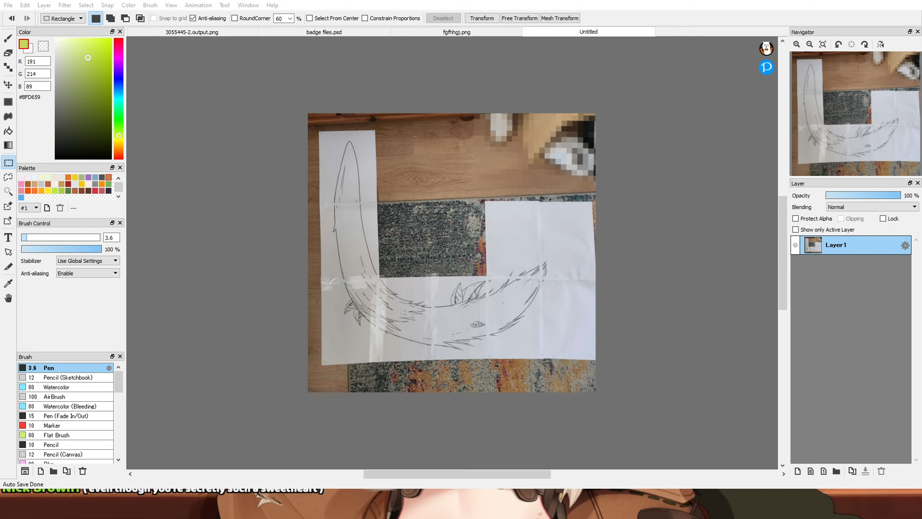Click the Free Transform button
This screenshot has height=519, width=922.
tap(519, 18)
